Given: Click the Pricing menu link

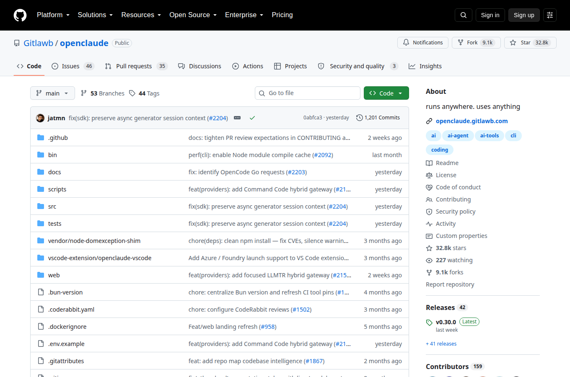Looking at the screenshot, I should pos(282,15).
